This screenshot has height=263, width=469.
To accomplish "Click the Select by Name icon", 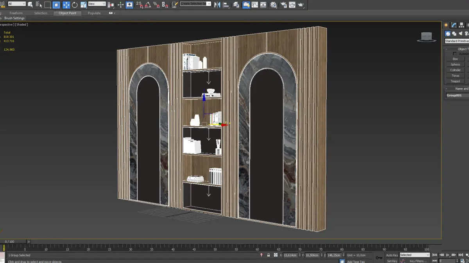I will (39, 5).
